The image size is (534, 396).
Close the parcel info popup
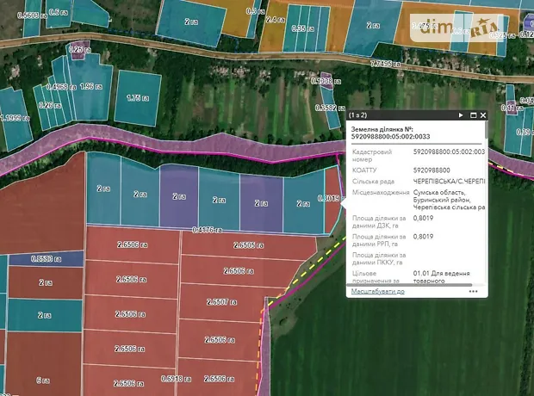(483, 114)
